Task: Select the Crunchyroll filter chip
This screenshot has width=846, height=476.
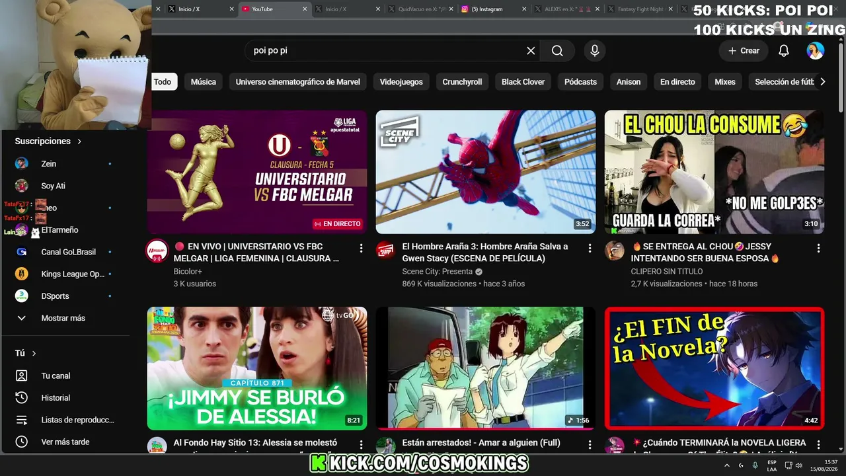Action: point(462,82)
